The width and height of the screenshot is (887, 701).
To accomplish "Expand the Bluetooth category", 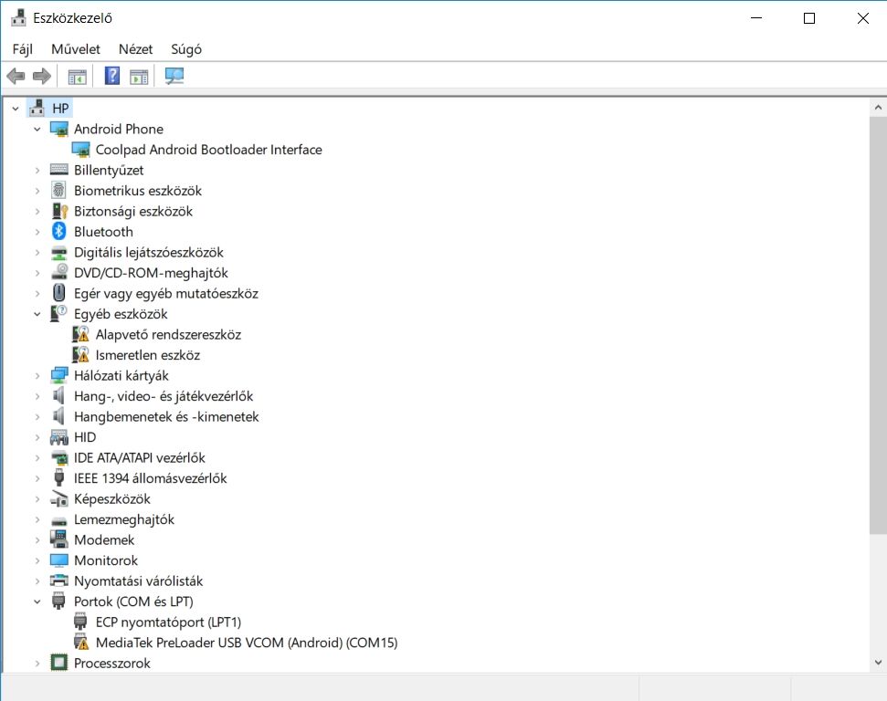I will coord(37,232).
